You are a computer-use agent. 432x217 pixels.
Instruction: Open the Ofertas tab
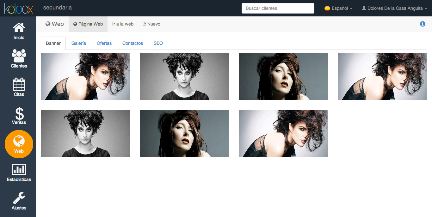pos(104,43)
